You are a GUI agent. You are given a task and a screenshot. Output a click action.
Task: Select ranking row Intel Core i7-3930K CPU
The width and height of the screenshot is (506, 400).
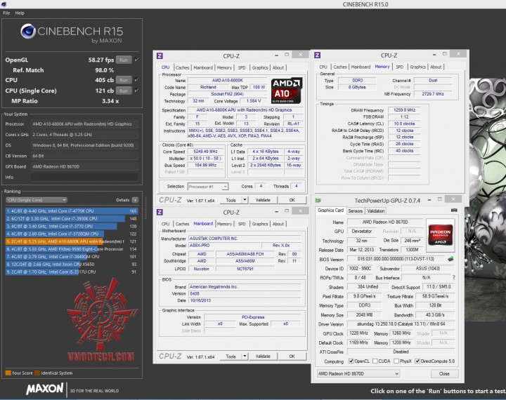(x=72, y=218)
